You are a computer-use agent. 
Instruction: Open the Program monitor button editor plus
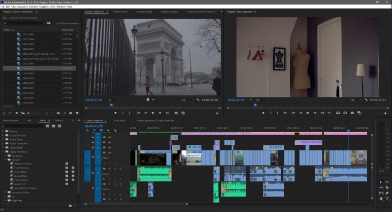click(x=385, y=113)
